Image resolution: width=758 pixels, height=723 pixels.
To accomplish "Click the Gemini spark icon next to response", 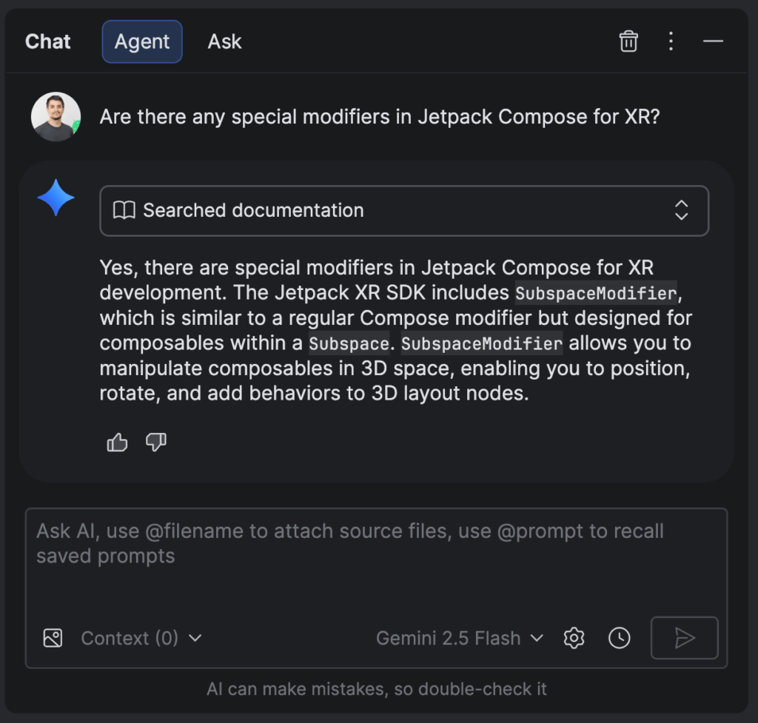I will [56, 198].
